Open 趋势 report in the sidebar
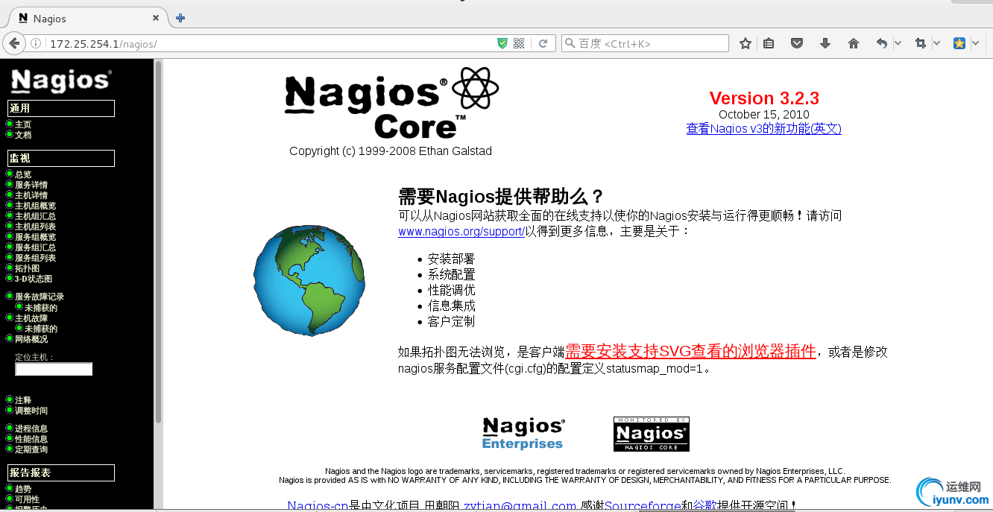The width and height of the screenshot is (993, 512). (23, 489)
